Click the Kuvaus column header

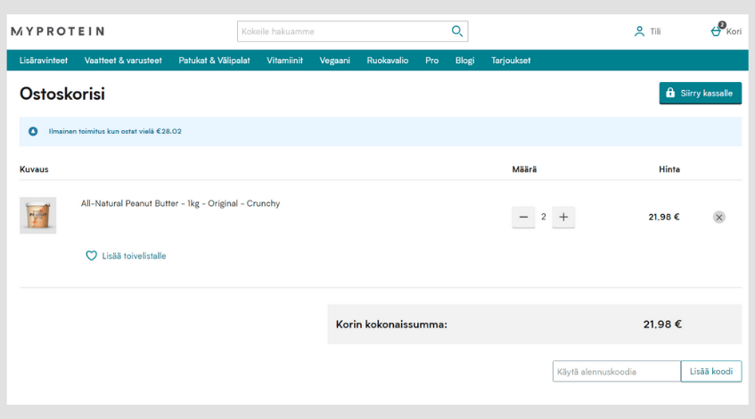[x=34, y=169]
